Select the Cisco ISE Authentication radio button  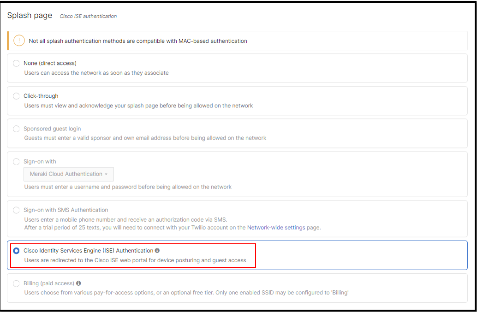16,251
